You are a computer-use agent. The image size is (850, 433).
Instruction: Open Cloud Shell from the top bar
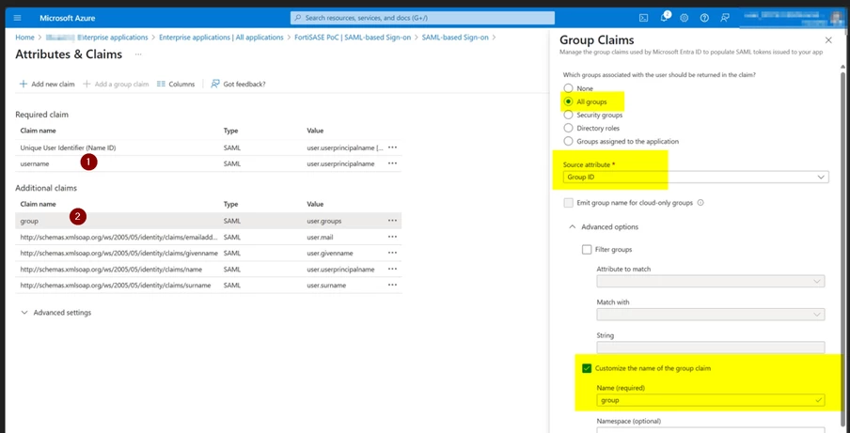(643, 18)
